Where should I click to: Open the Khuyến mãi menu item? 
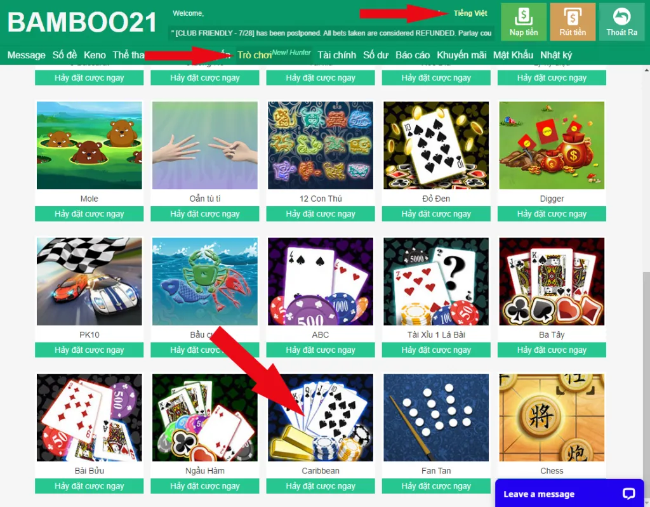coord(461,55)
